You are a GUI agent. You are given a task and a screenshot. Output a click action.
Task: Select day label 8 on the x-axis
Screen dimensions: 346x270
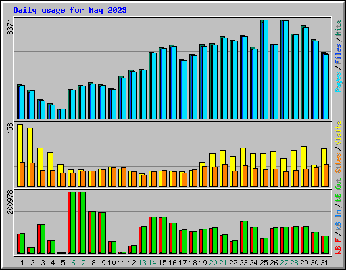93,263
